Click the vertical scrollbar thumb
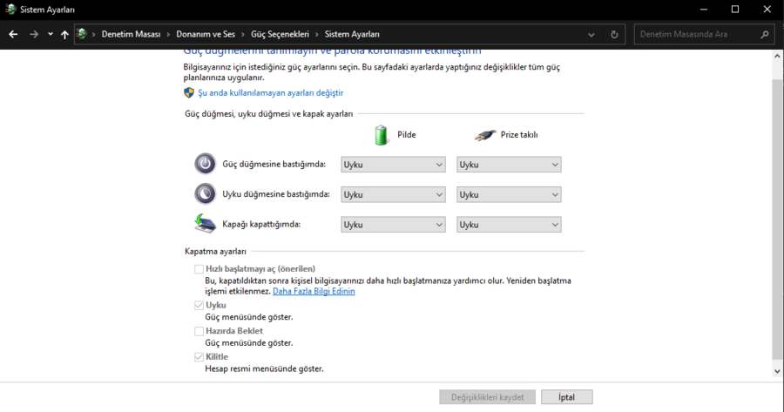The height and width of the screenshot is (412, 784). click(x=777, y=219)
